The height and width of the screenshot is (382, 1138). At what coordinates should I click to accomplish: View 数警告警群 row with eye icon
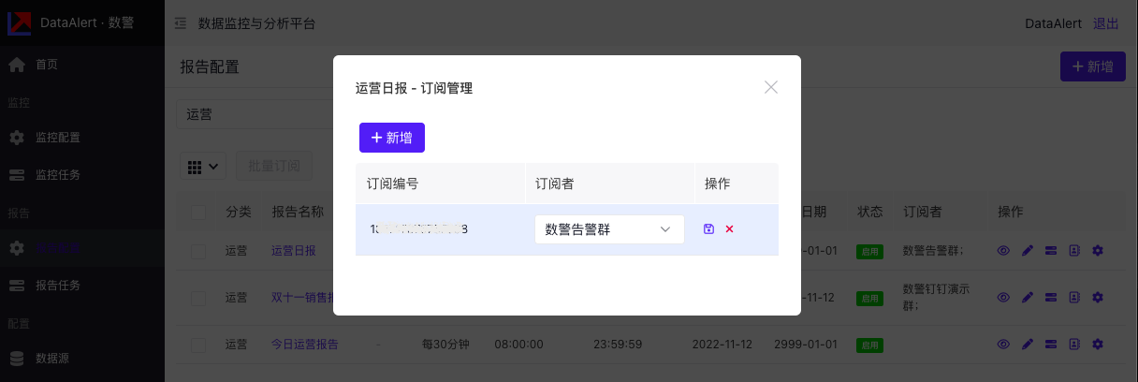[x=1003, y=251]
